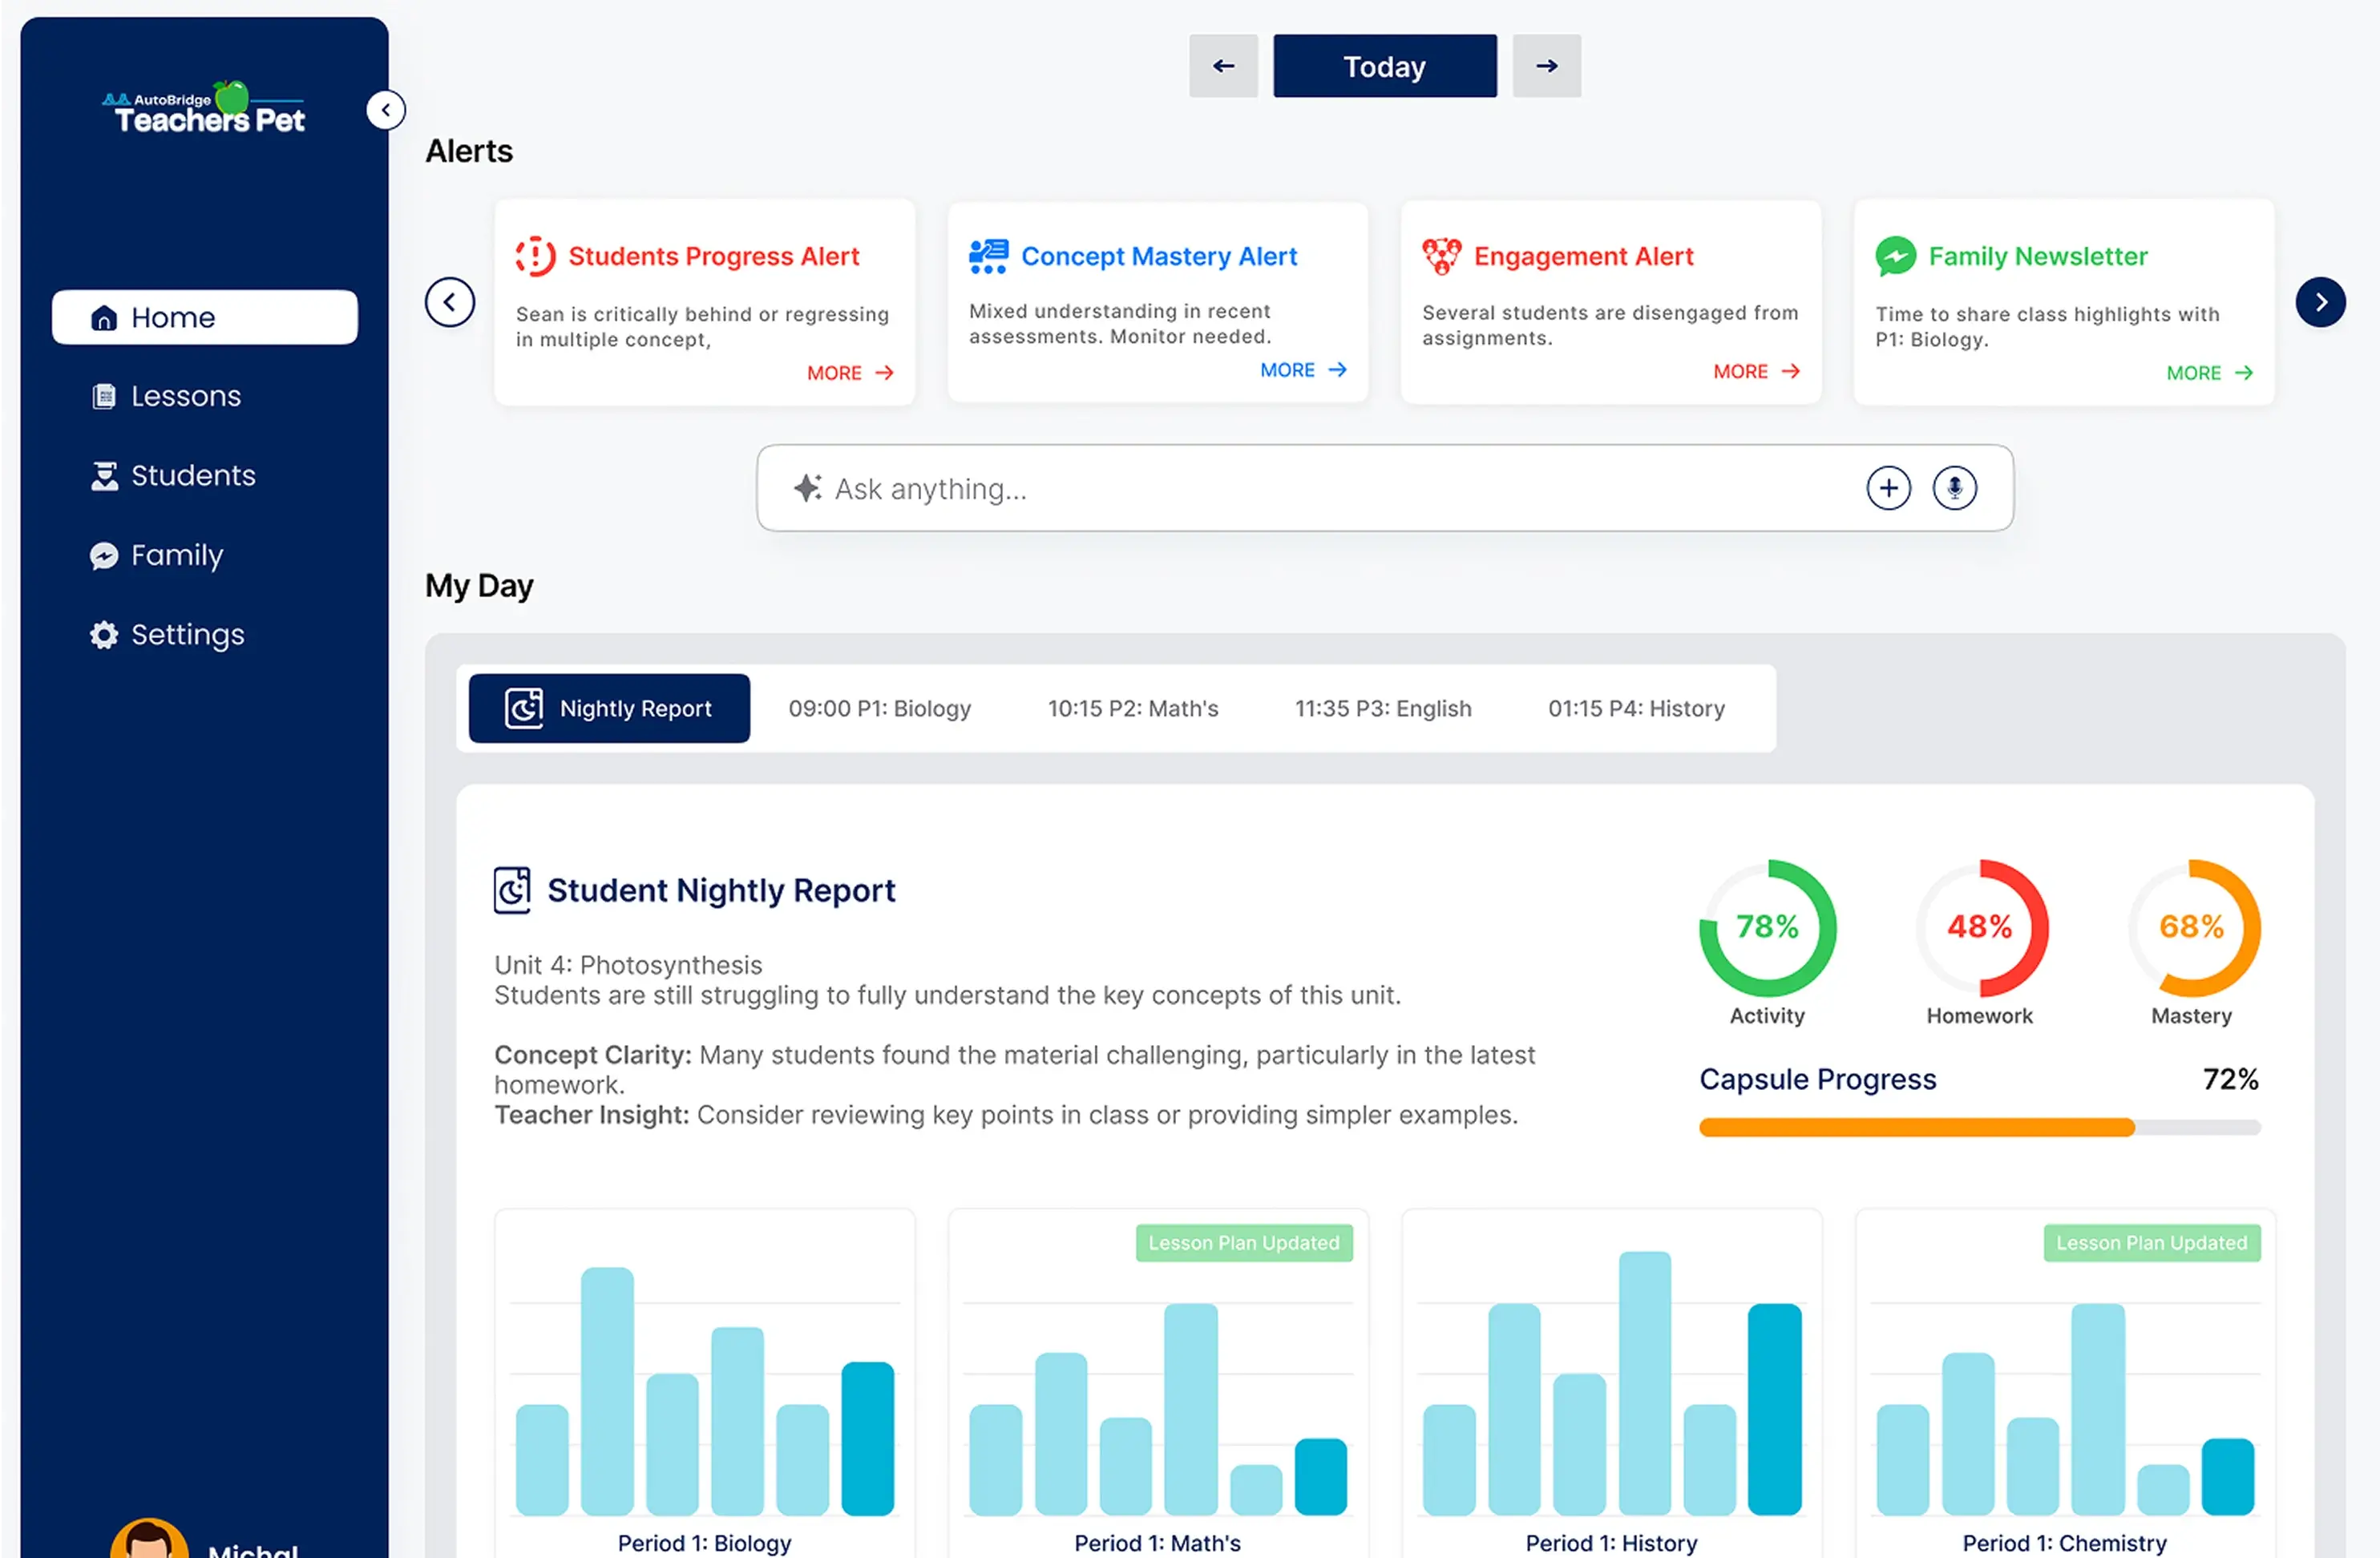Click the Engagement Alert title

[x=1583, y=256]
